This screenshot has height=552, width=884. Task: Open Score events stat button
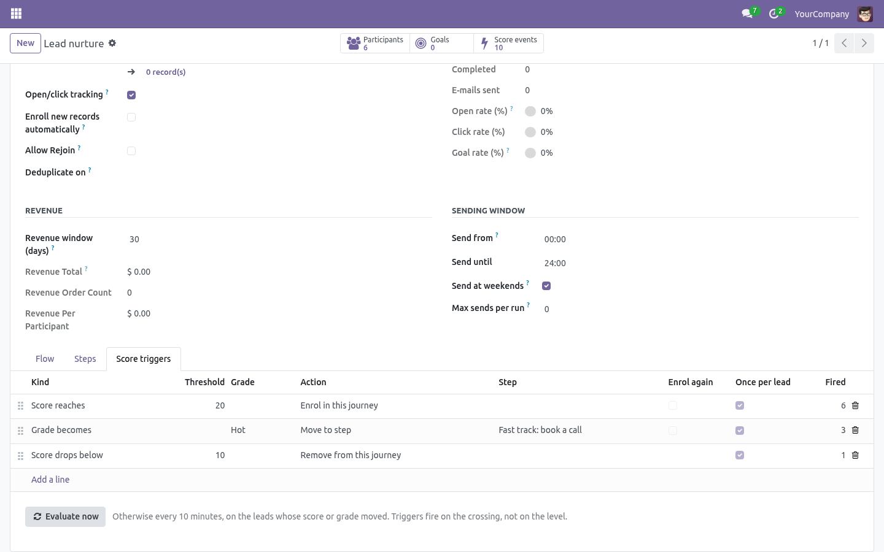click(508, 44)
